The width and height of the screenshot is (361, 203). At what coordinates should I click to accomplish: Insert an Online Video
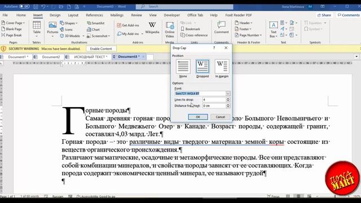pos(170,30)
